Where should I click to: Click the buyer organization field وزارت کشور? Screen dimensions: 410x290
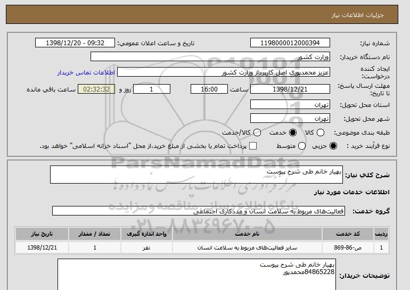click(x=210, y=57)
